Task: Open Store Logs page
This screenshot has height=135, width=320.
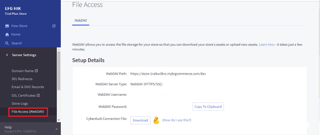Action: tap(20, 104)
